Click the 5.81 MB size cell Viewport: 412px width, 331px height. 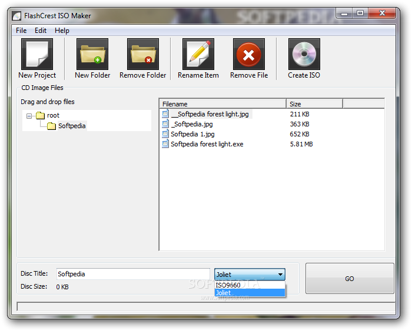click(x=301, y=144)
